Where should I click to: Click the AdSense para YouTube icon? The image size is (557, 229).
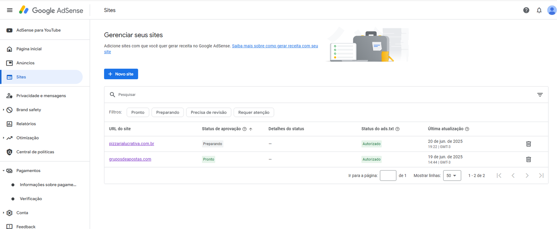[x=9, y=30]
